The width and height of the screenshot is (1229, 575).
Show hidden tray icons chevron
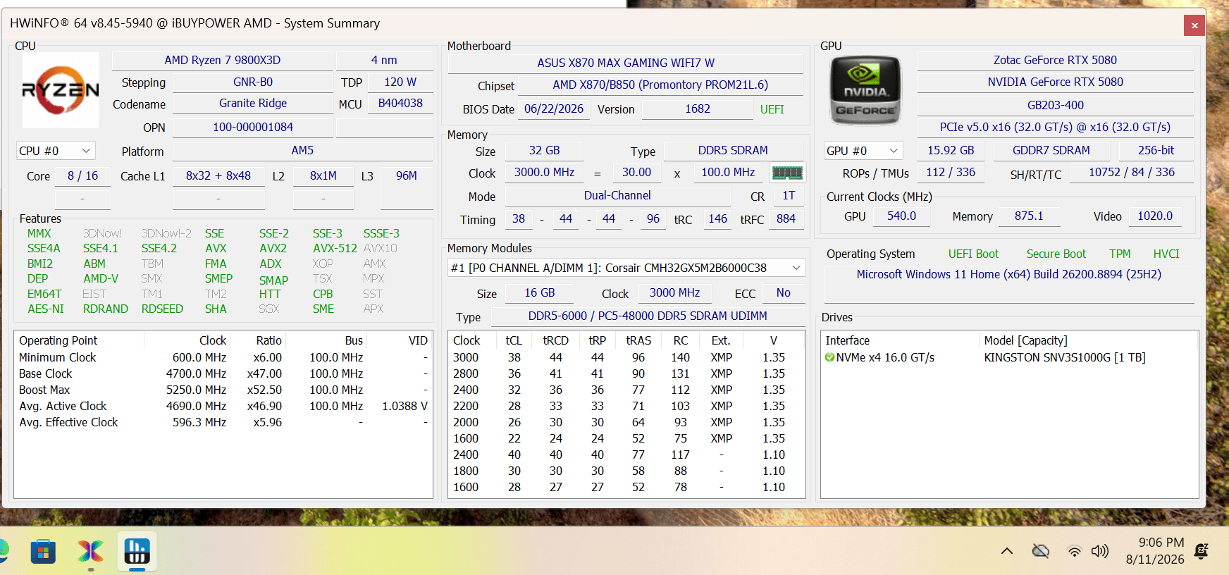click(x=1007, y=551)
